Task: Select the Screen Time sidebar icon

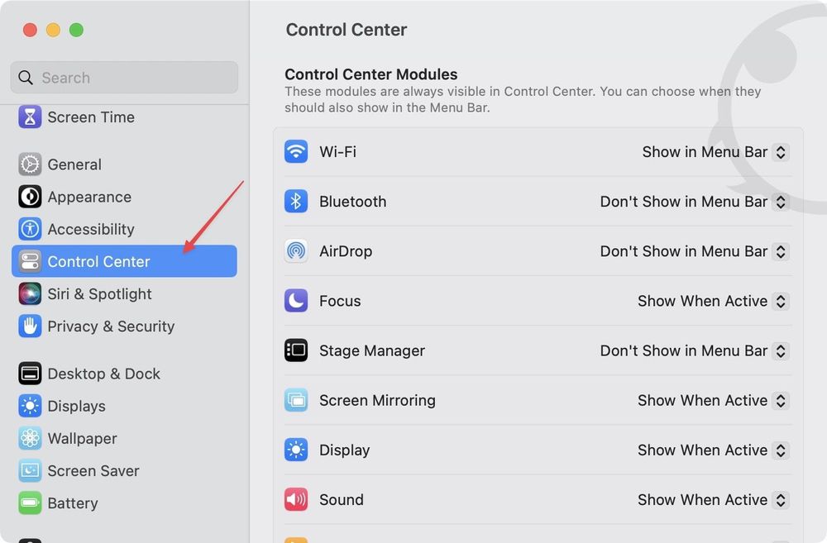Action: coord(29,117)
